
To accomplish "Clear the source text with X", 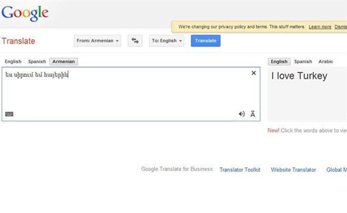I will tap(254, 73).
